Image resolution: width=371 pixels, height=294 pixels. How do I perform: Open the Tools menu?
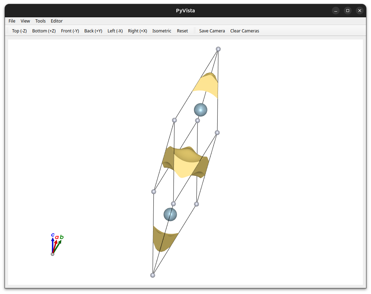pyautogui.click(x=40, y=21)
